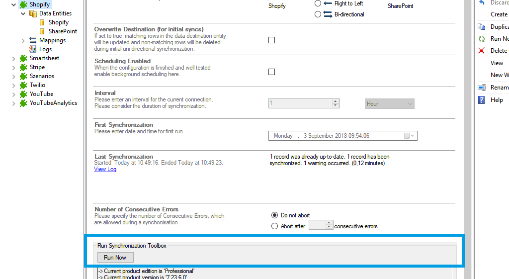This screenshot has height=279, width=509.
Task: Select the Mappings arrows icon in tree
Action: pyautogui.click(x=33, y=40)
